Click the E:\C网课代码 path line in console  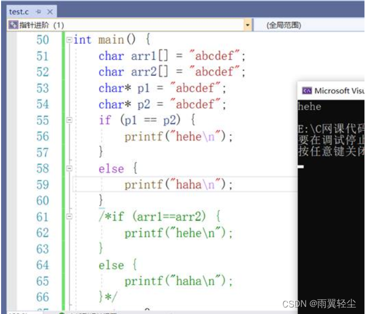tap(331, 129)
